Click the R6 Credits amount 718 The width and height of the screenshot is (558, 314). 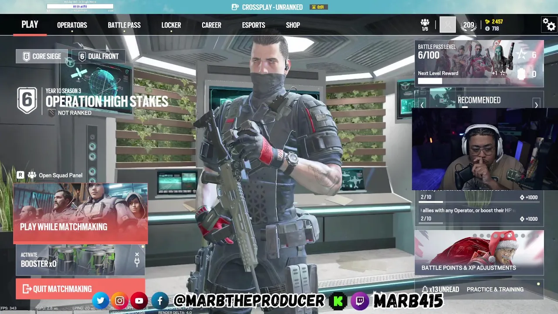click(492, 29)
